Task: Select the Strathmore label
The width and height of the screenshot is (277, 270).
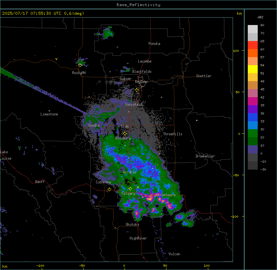Action: pos(166,195)
